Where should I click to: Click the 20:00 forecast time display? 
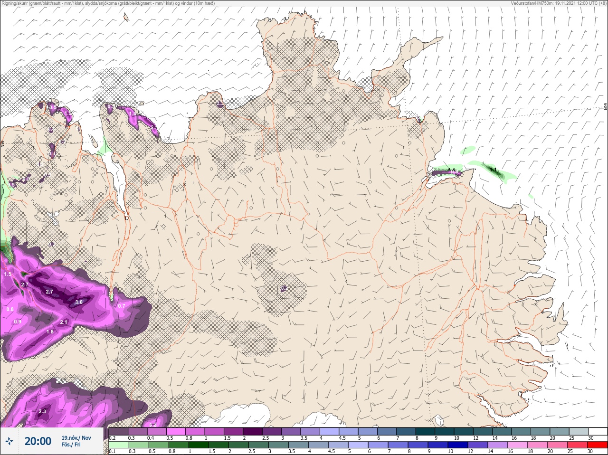[x=38, y=442]
